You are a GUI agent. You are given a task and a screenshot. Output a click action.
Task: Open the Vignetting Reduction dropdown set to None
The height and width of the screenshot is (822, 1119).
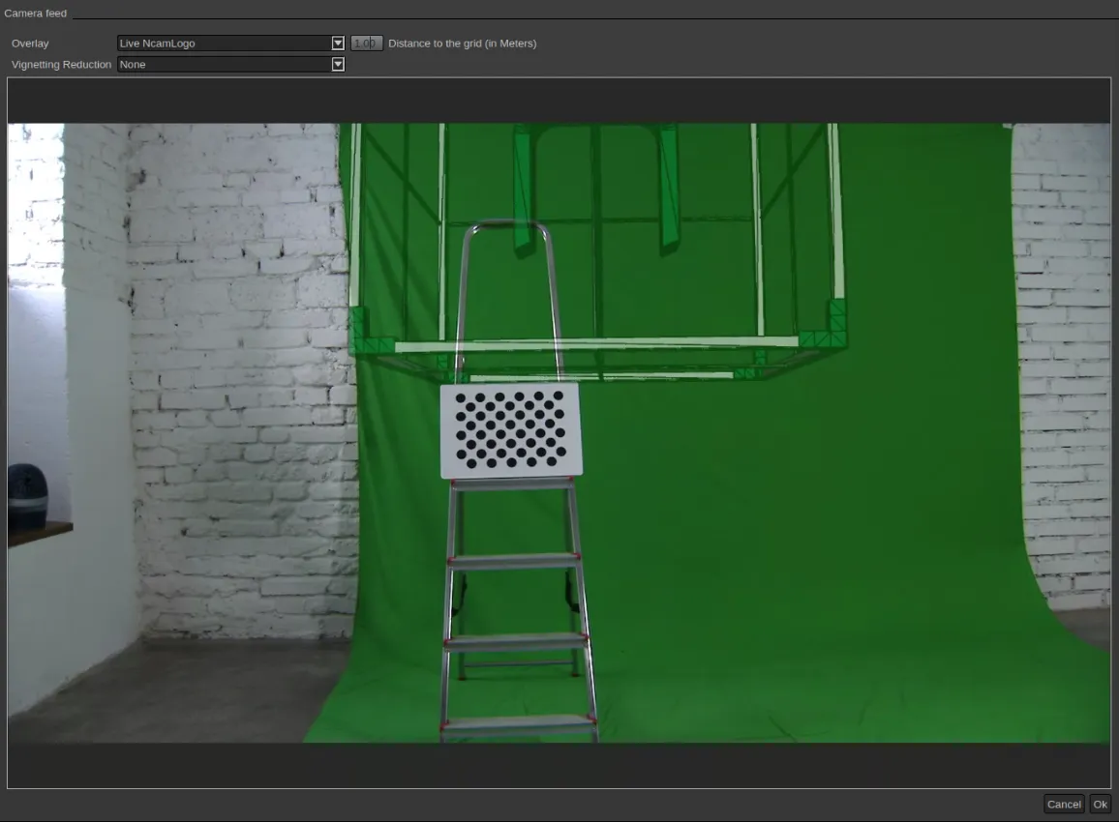click(230, 64)
